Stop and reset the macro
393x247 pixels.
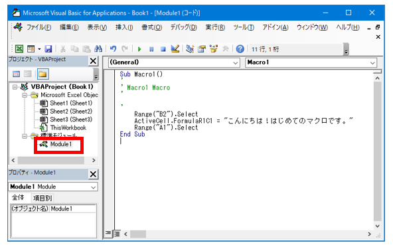[163, 49]
